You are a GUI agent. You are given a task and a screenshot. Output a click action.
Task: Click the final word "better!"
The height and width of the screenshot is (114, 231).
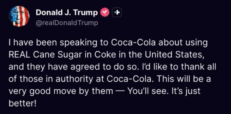coord(22,103)
